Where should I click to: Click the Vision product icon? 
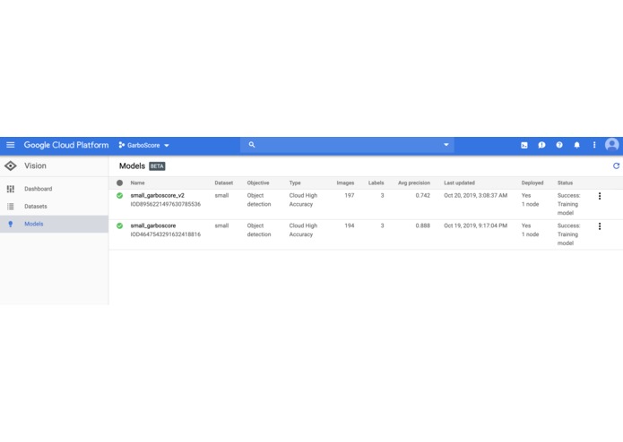coord(11,166)
